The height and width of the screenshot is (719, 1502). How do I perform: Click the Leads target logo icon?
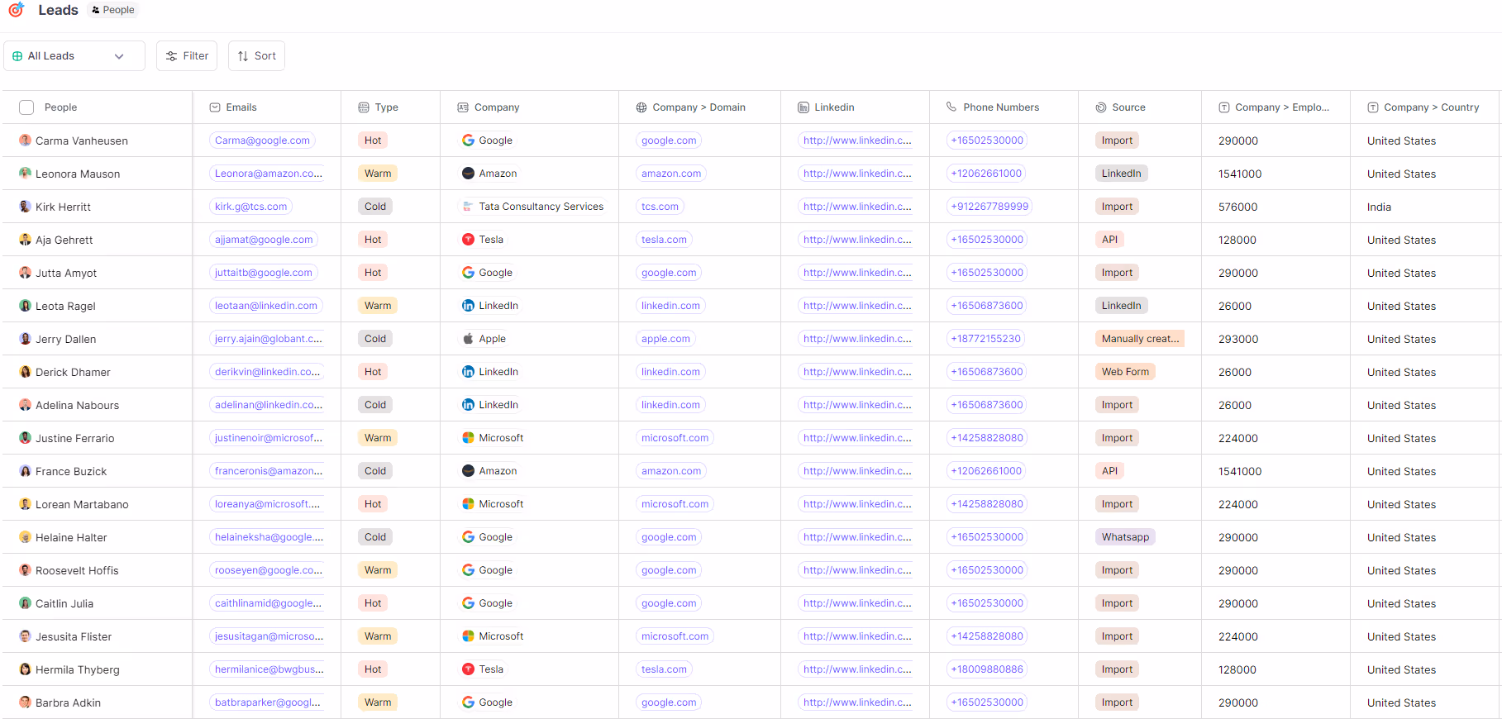point(16,10)
